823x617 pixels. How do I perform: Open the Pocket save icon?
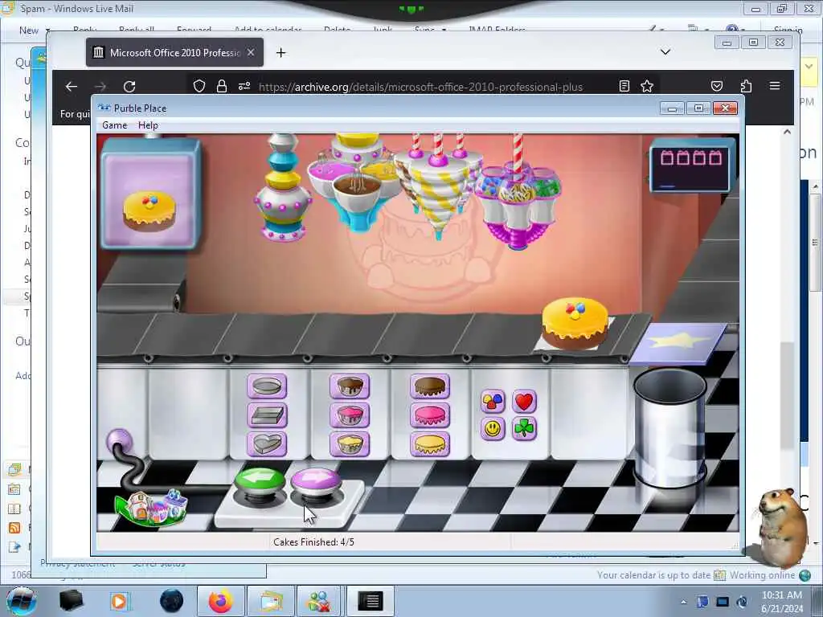717,86
